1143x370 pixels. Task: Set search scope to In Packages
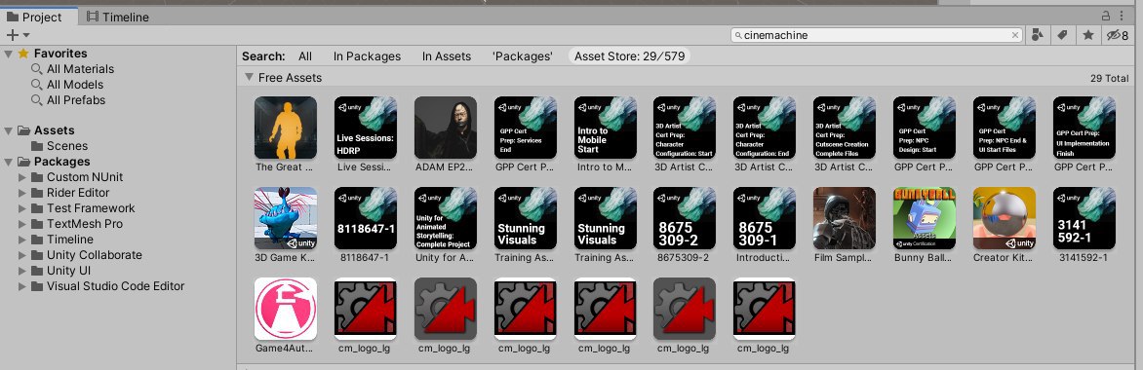tap(367, 56)
